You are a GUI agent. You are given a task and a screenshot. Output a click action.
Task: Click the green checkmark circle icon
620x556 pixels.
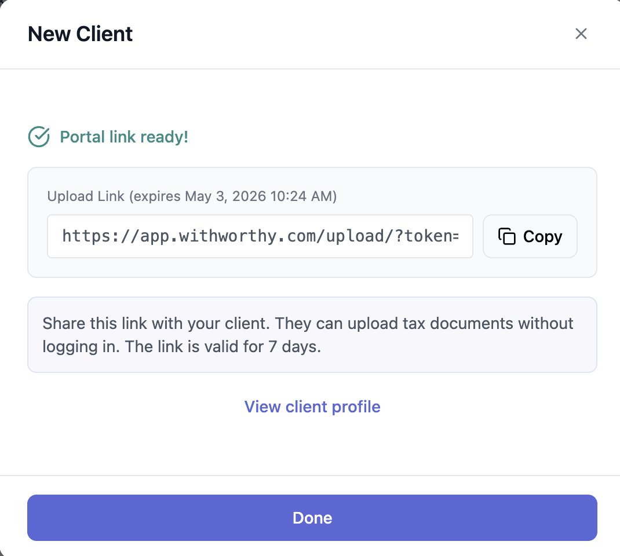coord(39,137)
